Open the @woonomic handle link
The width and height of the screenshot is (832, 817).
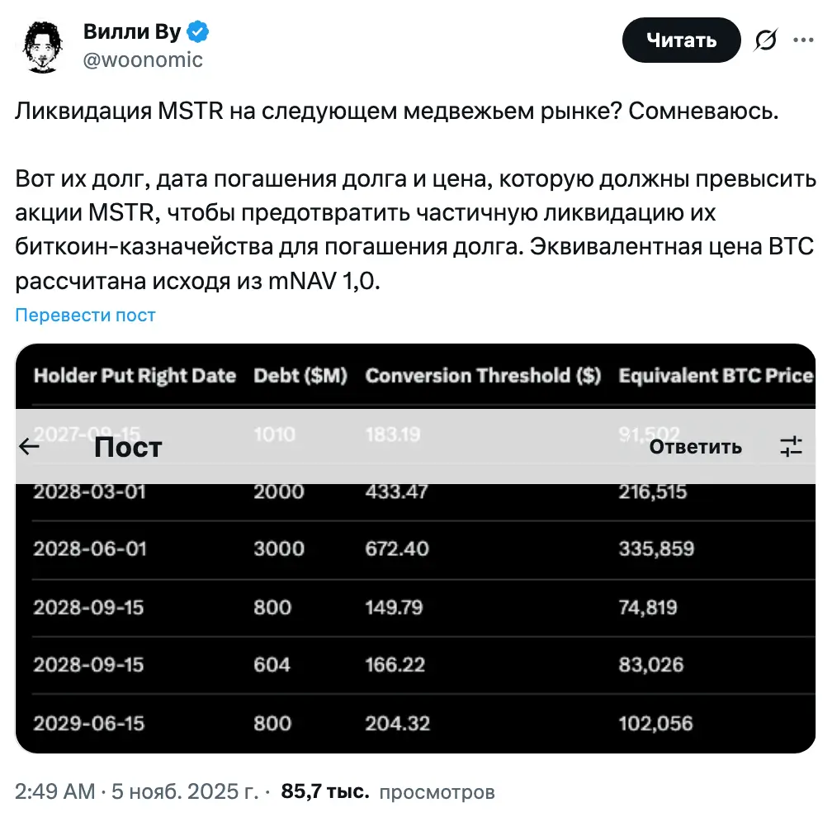[x=143, y=60]
